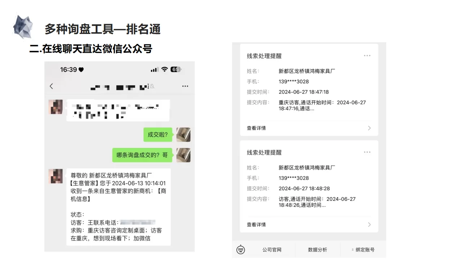Screen dimensions: 462x260
Task: Click the polyhedron logo at the top-left of the slide
Action: point(23,27)
